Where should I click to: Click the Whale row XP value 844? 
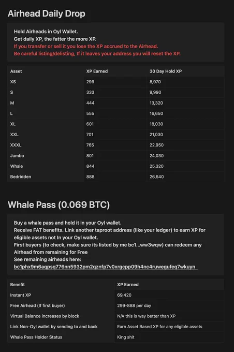coord(90,166)
